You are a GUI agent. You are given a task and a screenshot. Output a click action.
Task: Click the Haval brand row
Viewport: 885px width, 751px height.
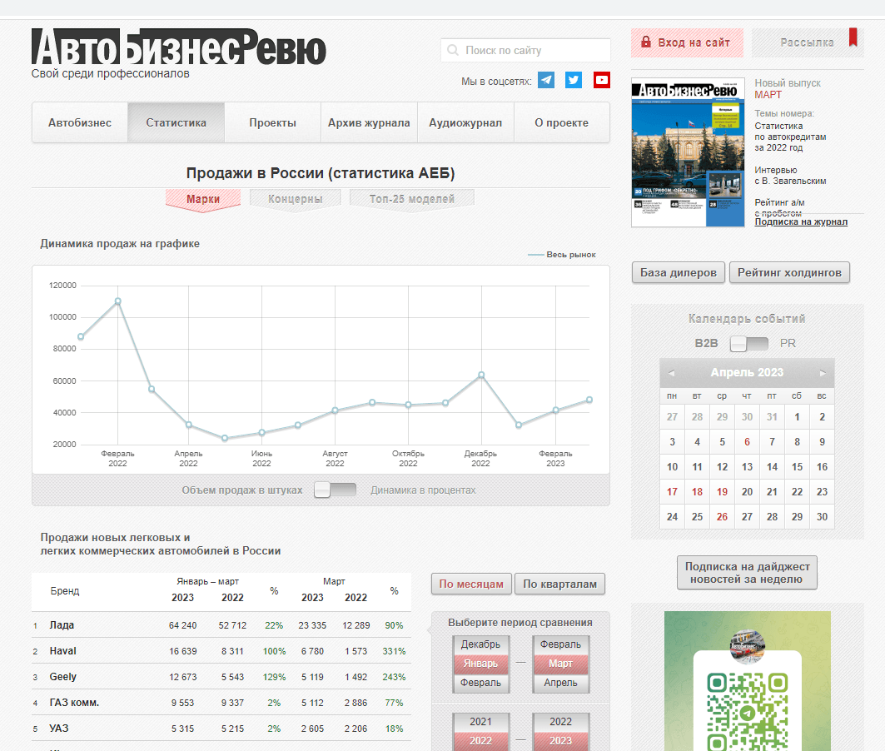pos(221,650)
